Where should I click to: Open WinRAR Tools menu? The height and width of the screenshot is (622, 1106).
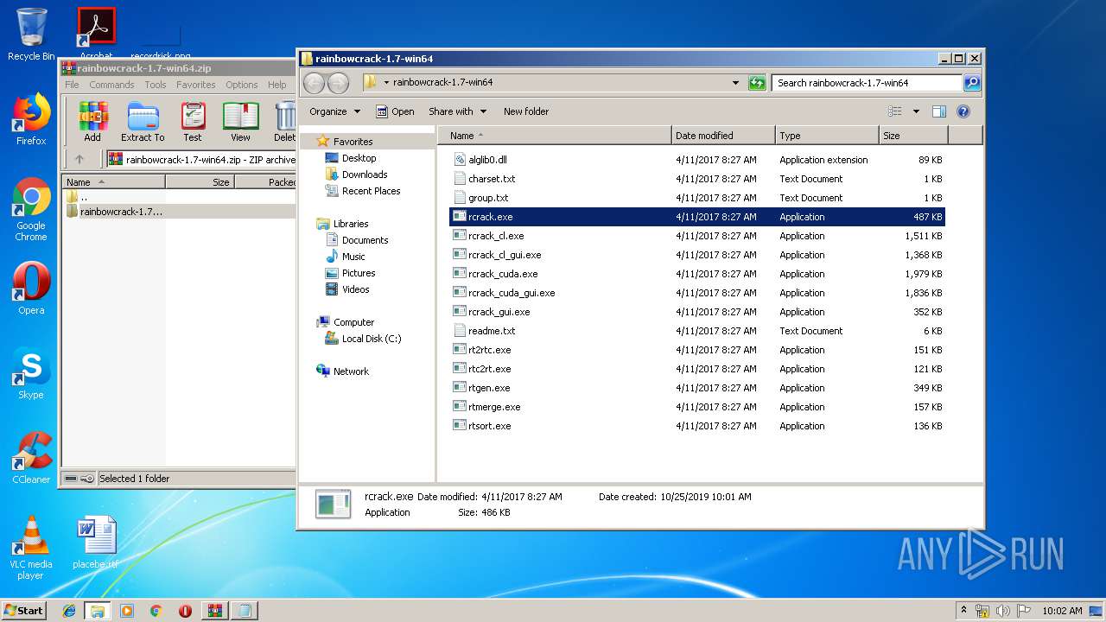click(x=156, y=85)
